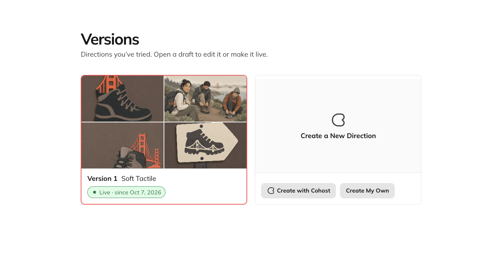
Task: Click the Directions you've tried subtitle text
Action: (174, 54)
